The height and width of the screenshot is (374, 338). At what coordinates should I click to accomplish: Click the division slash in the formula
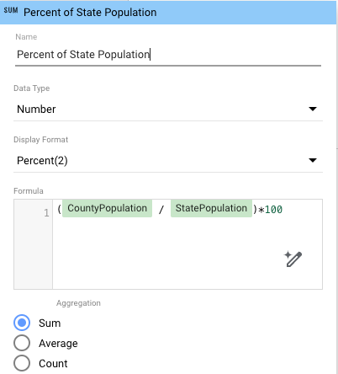pyautogui.click(x=161, y=210)
